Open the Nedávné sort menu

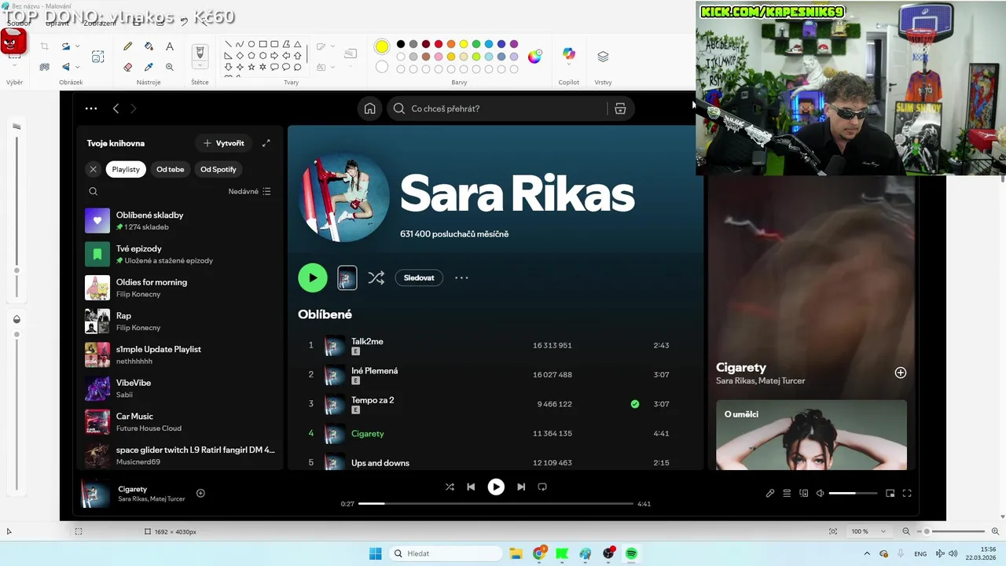[x=250, y=191]
